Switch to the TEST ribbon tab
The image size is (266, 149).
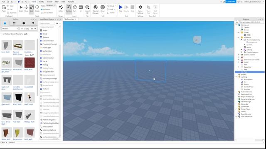pyautogui.click(x=57, y=2)
